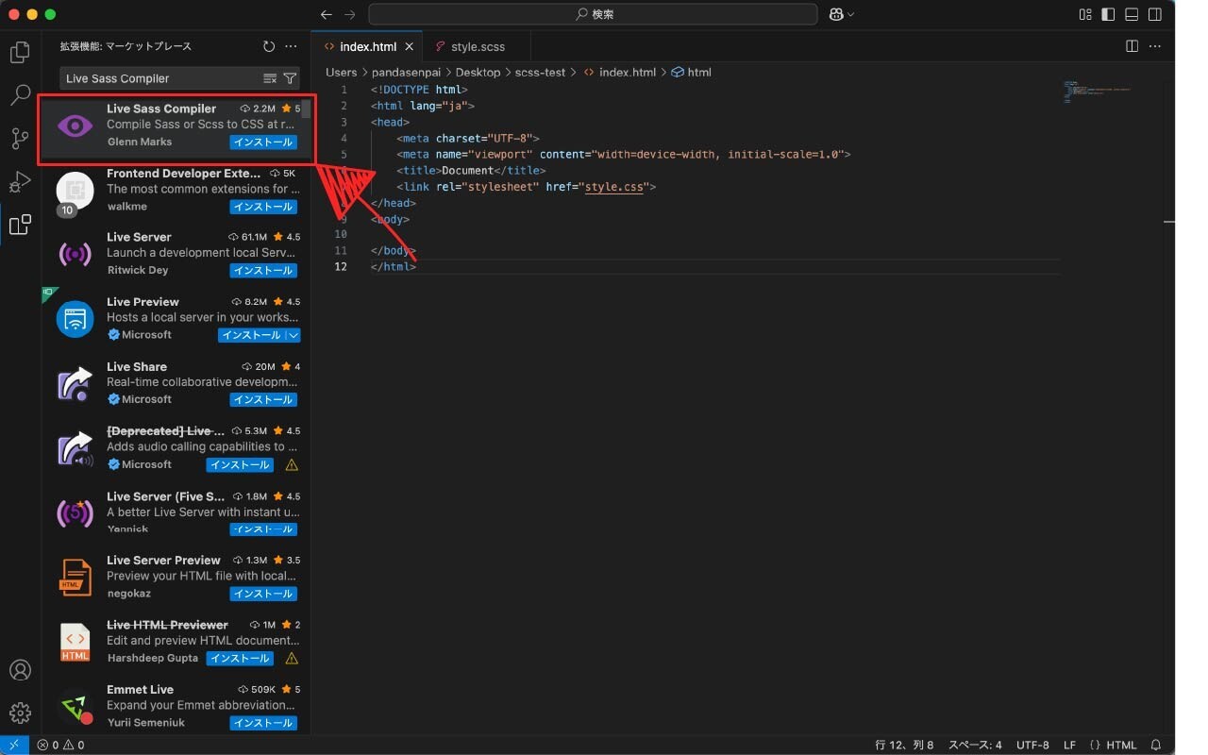Open the editor More Actions menu

coord(1155,46)
